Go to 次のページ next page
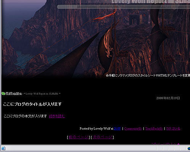 point(103,137)
